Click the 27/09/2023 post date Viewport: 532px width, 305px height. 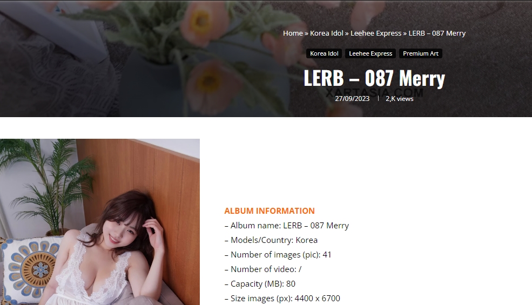pyautogui.click(x=352, y=99)
